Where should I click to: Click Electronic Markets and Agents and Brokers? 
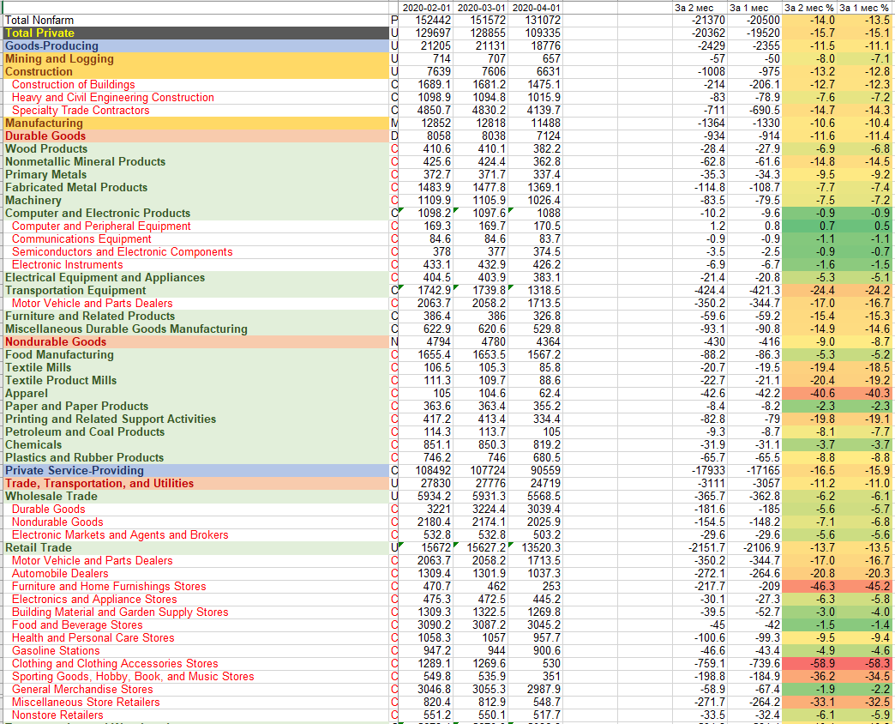120,535
